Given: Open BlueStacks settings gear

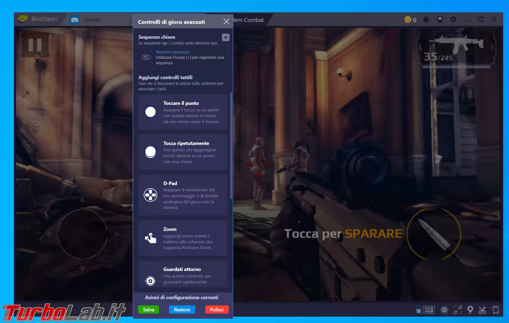Looking at the screenshot, I should click(x=453, y=20).
